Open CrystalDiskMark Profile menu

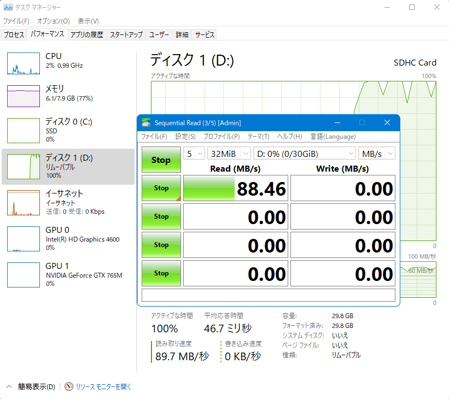pos(221,137)
